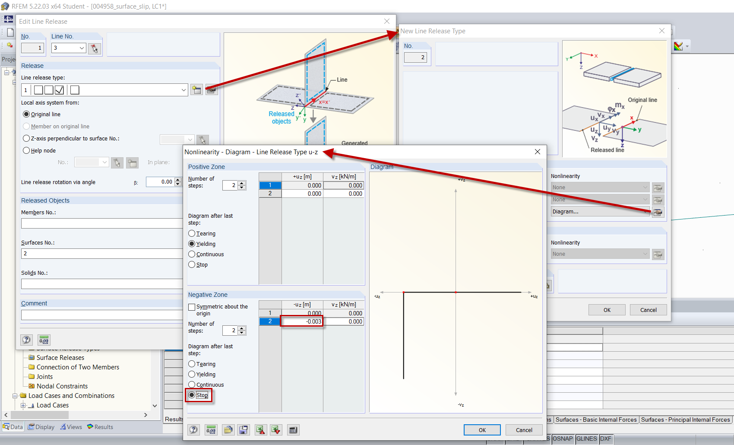Click OK in New Line Release Type
The width and height of the screenshot is (734, 445).
click(x=607, y=310)
